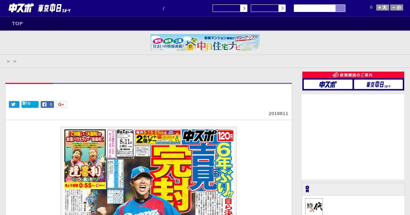Image resolution: width=410 pixels, height=215 pixels.
Task: Click the purple search submit button
Action: (x=340, y=8)
